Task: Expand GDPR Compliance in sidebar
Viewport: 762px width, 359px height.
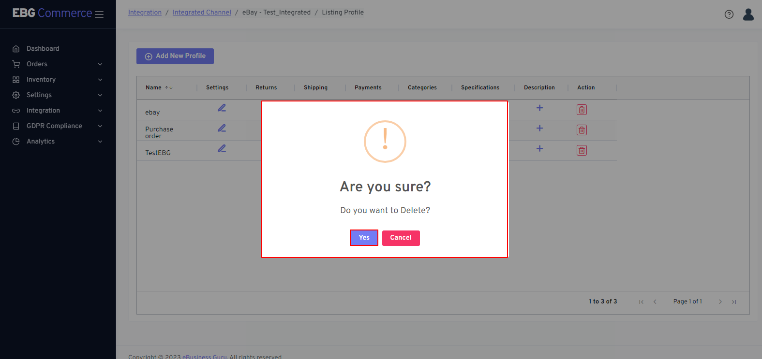Action: tap(57, 126)
